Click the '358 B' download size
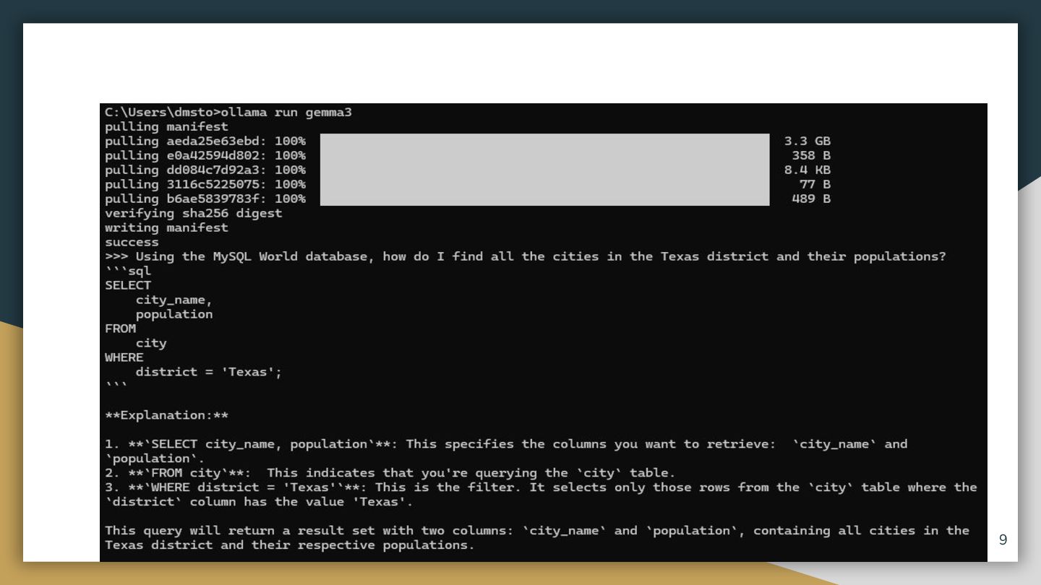 coord(811,156)
